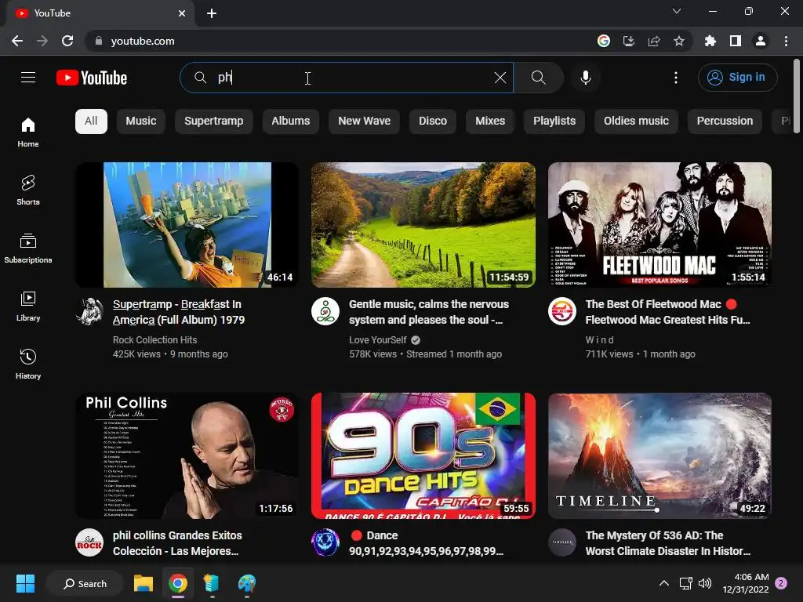
Task: Share this page icon
Action: click(654, 41)
